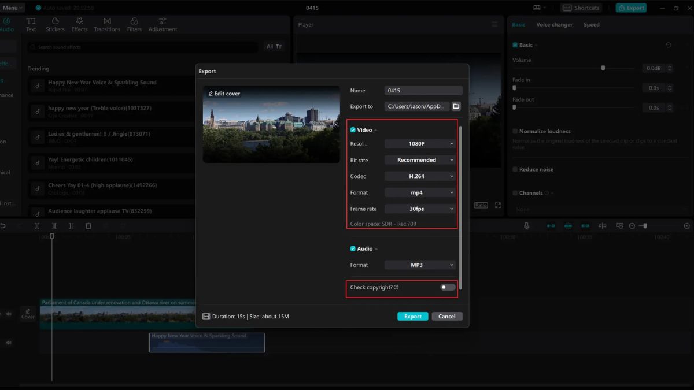
Task: Toggle the Audio checkbox in Export dialog
Action: [x=353, y=248]
